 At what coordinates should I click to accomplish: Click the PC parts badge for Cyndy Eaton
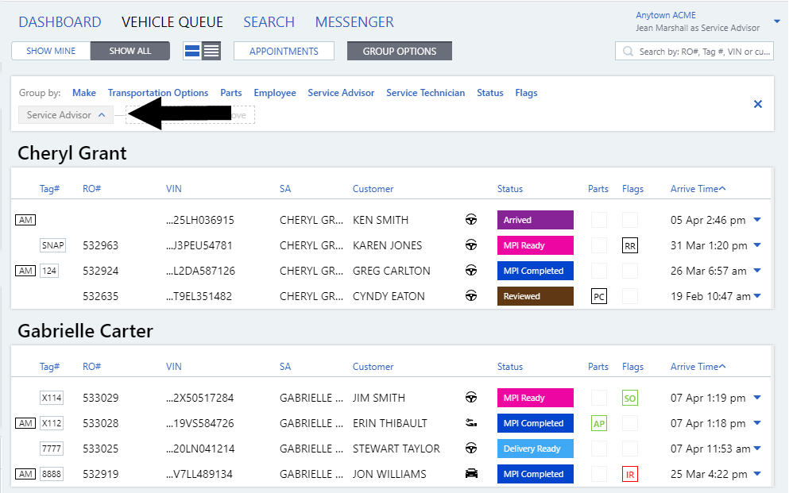point(598,297)
